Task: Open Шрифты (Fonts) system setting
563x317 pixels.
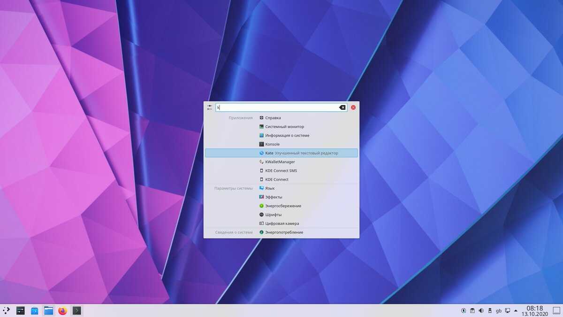Action: tap(273, 215)
